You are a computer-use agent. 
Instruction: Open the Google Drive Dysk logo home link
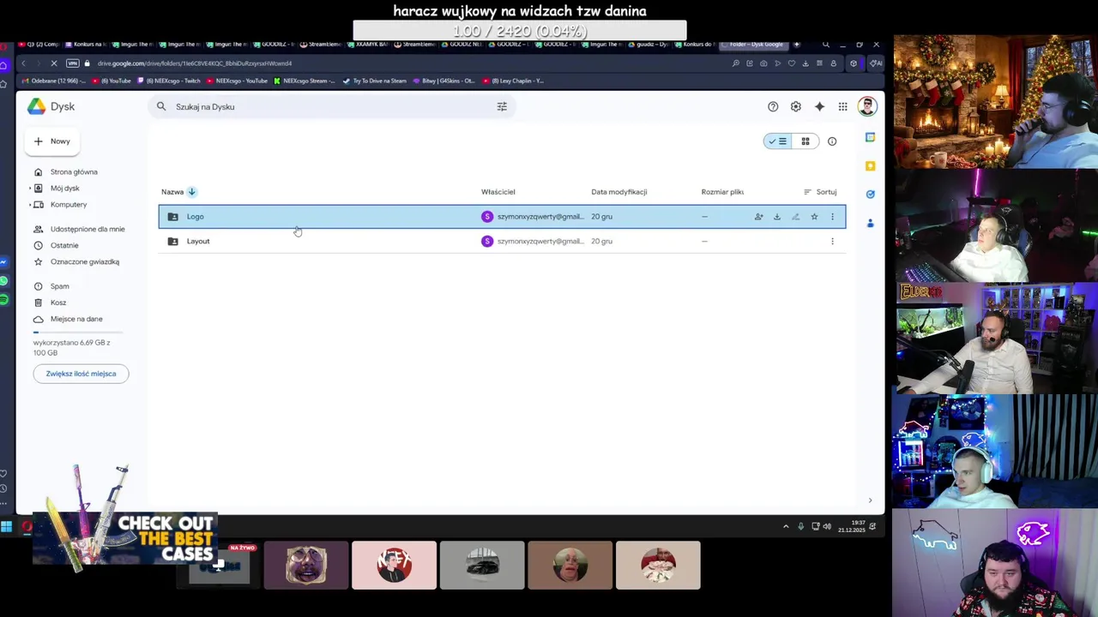[x=51, y=106]
